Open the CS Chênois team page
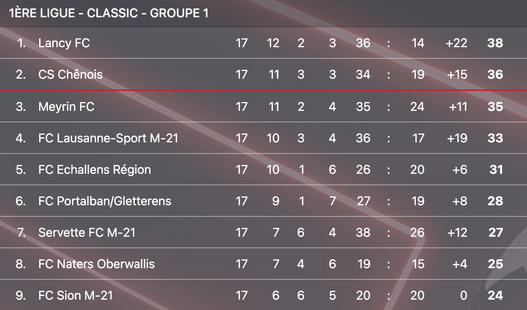The image size is (527, 310). tap(71, 74)
